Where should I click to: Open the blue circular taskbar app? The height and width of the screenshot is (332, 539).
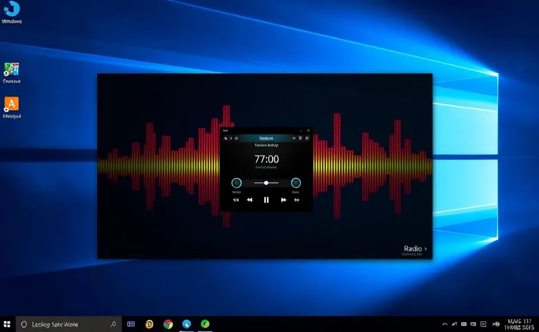pyautogui.click(x=186, y=324)
